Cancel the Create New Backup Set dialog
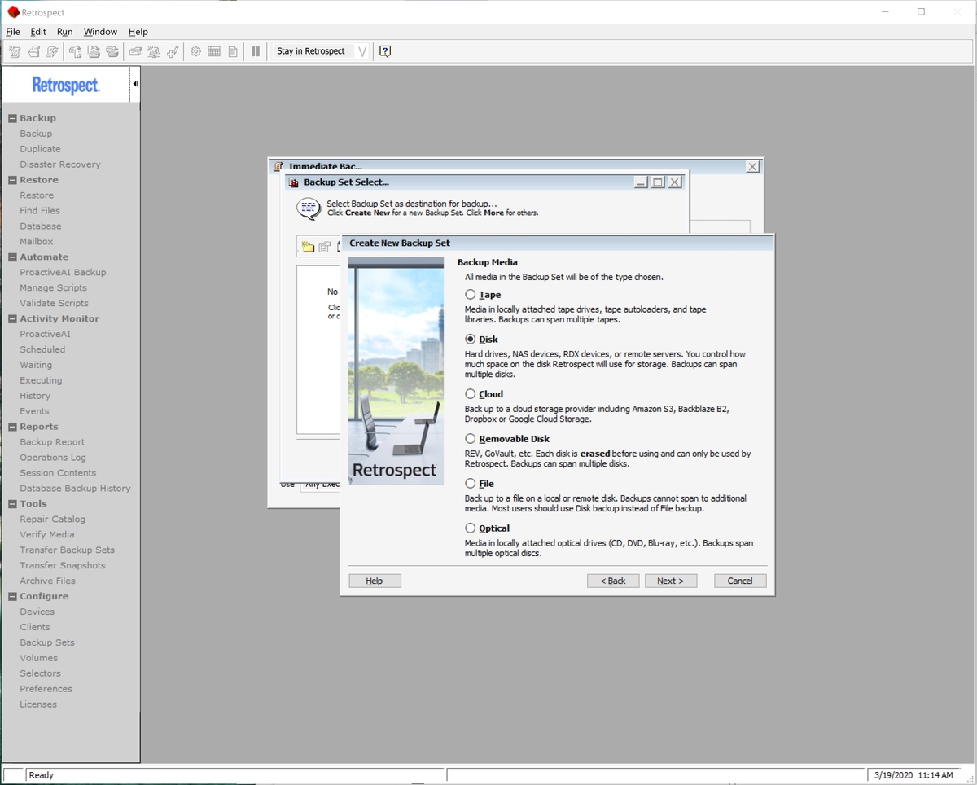This screenshot has height=785, width=977. click(740, 581)
